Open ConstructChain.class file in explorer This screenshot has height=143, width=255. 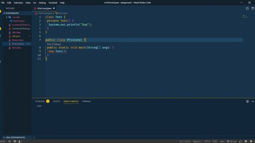[21, 25]
